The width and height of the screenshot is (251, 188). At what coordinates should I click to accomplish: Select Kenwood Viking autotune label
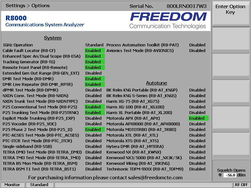click(x=138, y=163)
